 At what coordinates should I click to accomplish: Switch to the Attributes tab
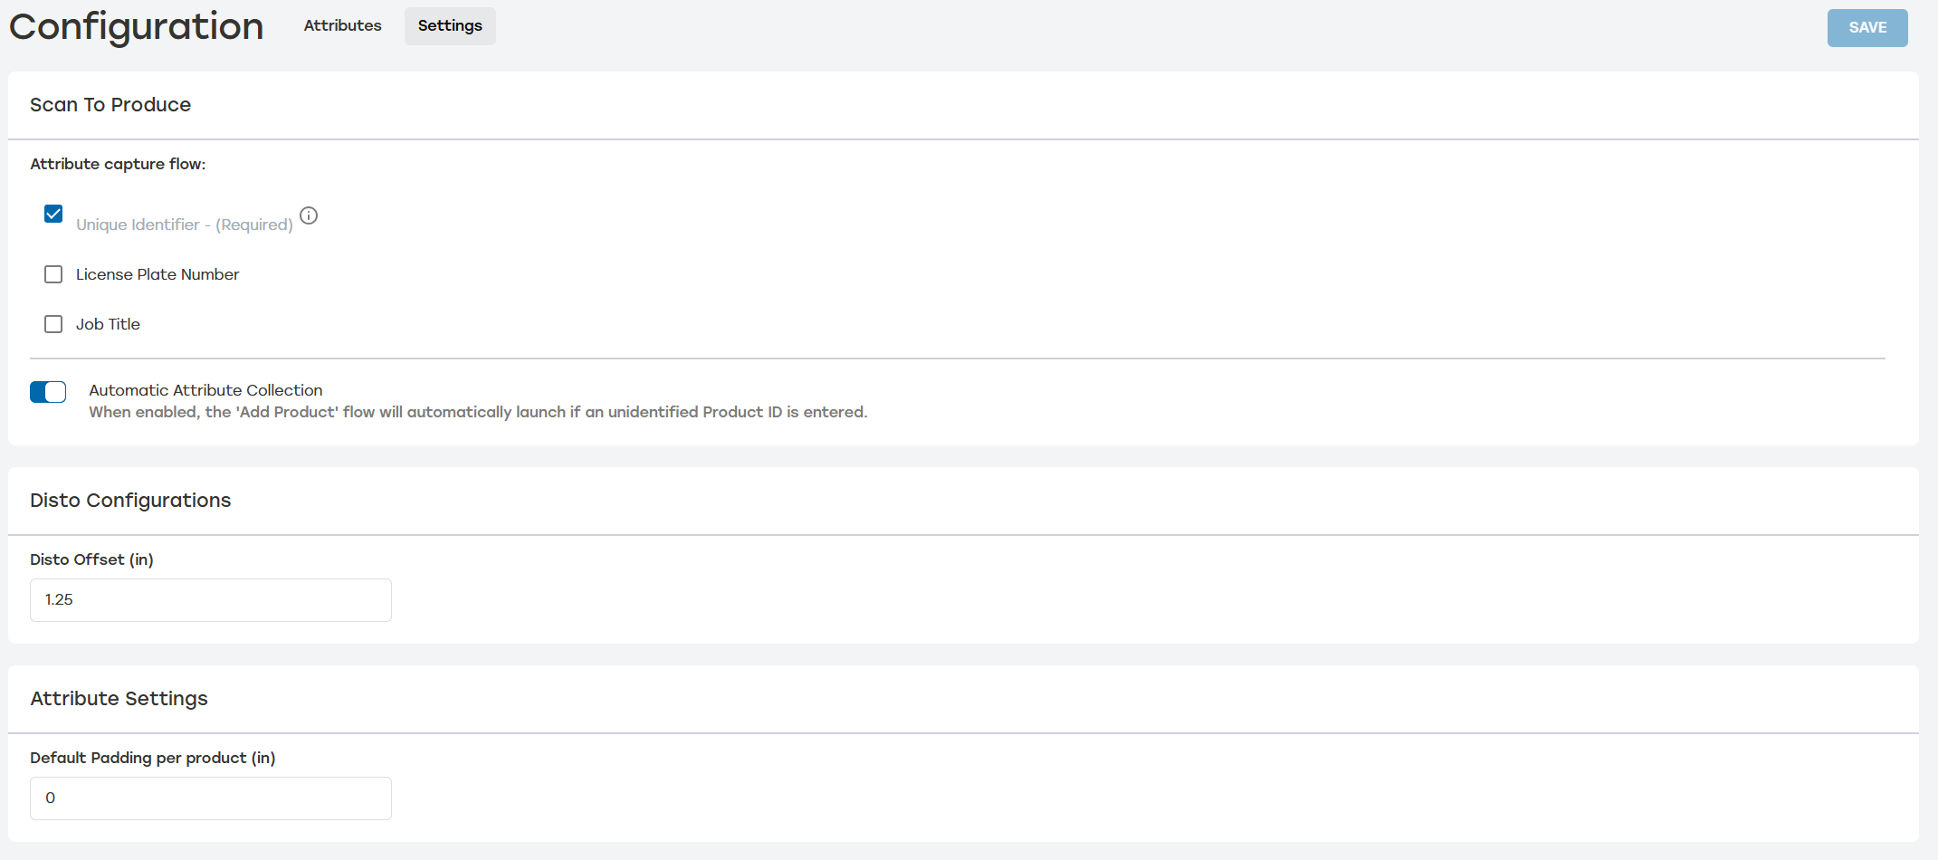[342, 25]
